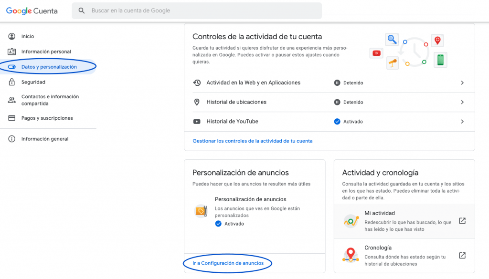Click the Google Cuenta logo
Screen dimensions: 489x279
(x=32, y=11)
